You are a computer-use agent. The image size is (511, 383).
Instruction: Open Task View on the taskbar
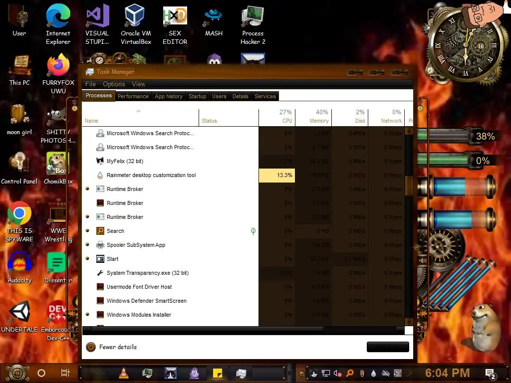tap(65, 373)
